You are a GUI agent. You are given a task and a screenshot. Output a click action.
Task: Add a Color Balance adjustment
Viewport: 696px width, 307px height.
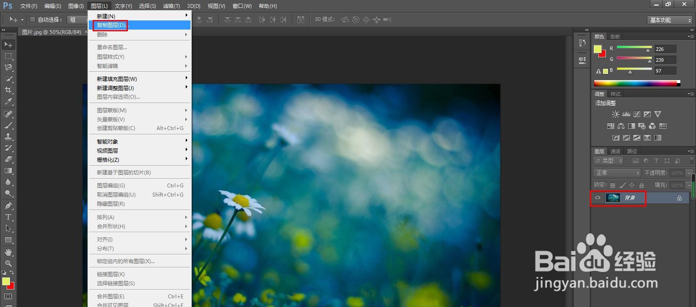click(621, 126)
